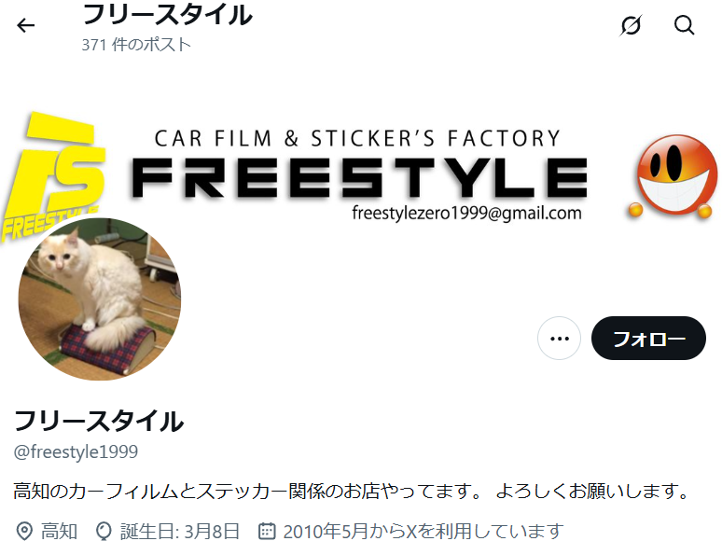This screenshot has height=555, width=722.
Task: Click the 高知 location text
Action: click(60, 531)
